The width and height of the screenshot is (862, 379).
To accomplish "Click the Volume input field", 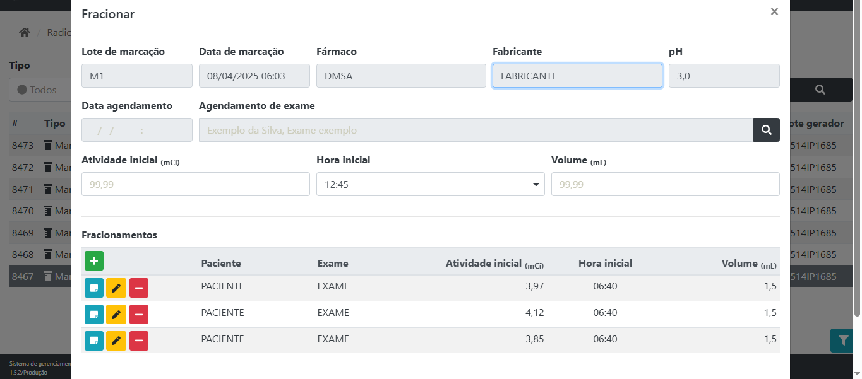I will (x=665, y=184).
